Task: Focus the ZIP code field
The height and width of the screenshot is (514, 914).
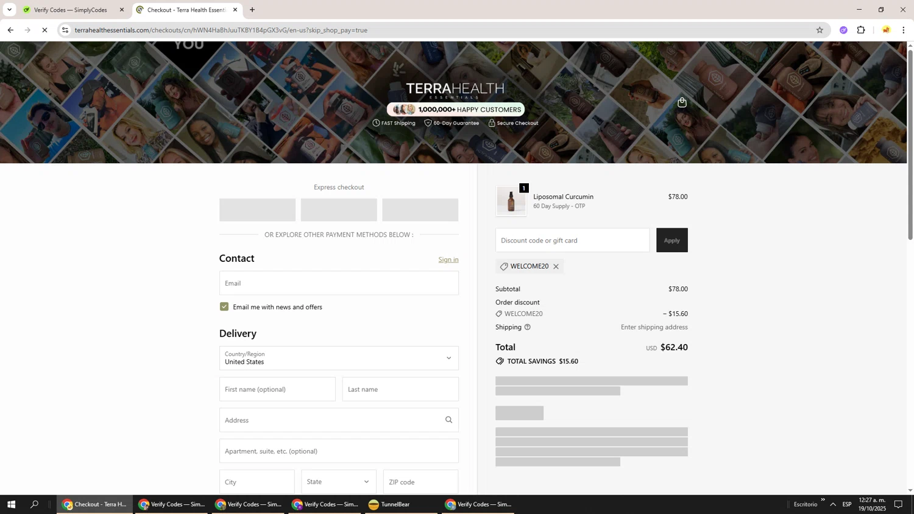Action: (x=421, y=482)
